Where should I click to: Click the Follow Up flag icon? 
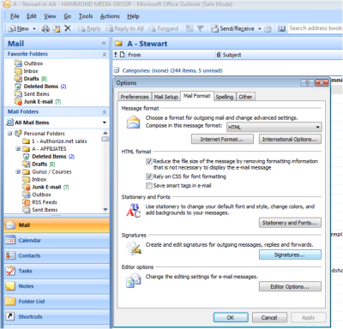(201, 28)
